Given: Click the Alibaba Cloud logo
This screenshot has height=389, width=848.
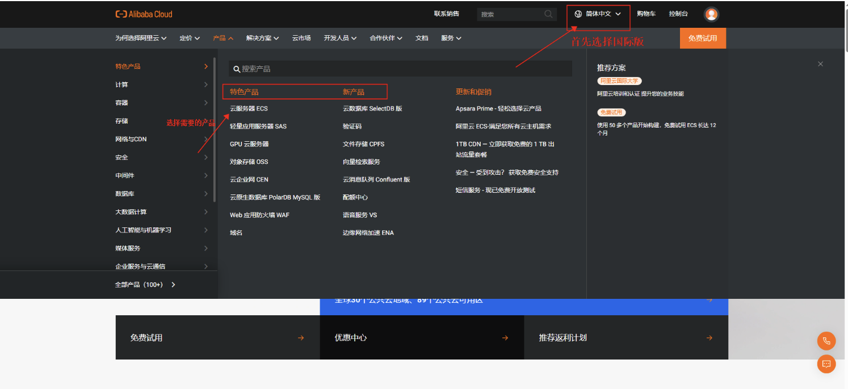Looking at the screenshot, I should point(144,14).
